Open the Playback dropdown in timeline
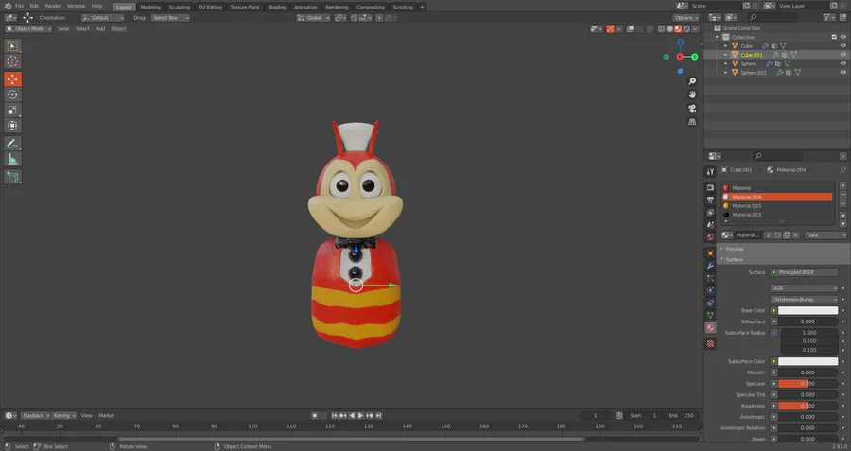 pos(35,416)
